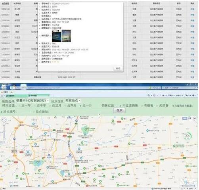The height and width of the screenshot is (190, 199).
Task: Expand the 地图选择 sales range dropdown
Action: click(x=33, y=101)
